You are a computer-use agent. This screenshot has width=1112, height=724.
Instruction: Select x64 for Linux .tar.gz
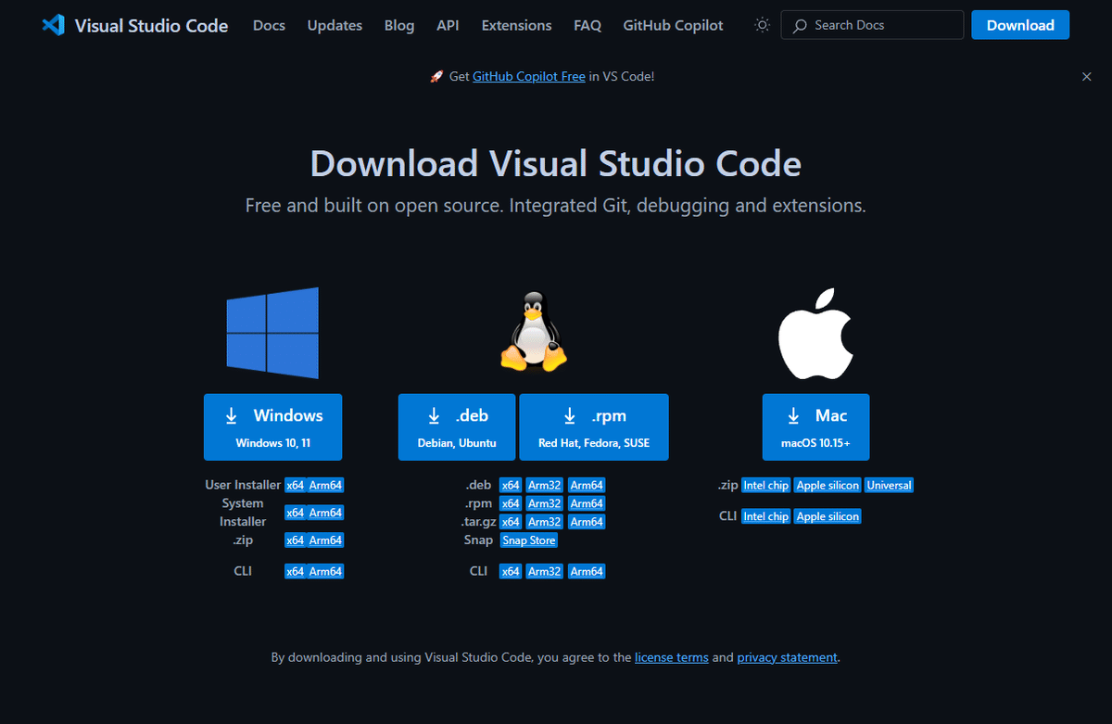(x=511, y=522)
